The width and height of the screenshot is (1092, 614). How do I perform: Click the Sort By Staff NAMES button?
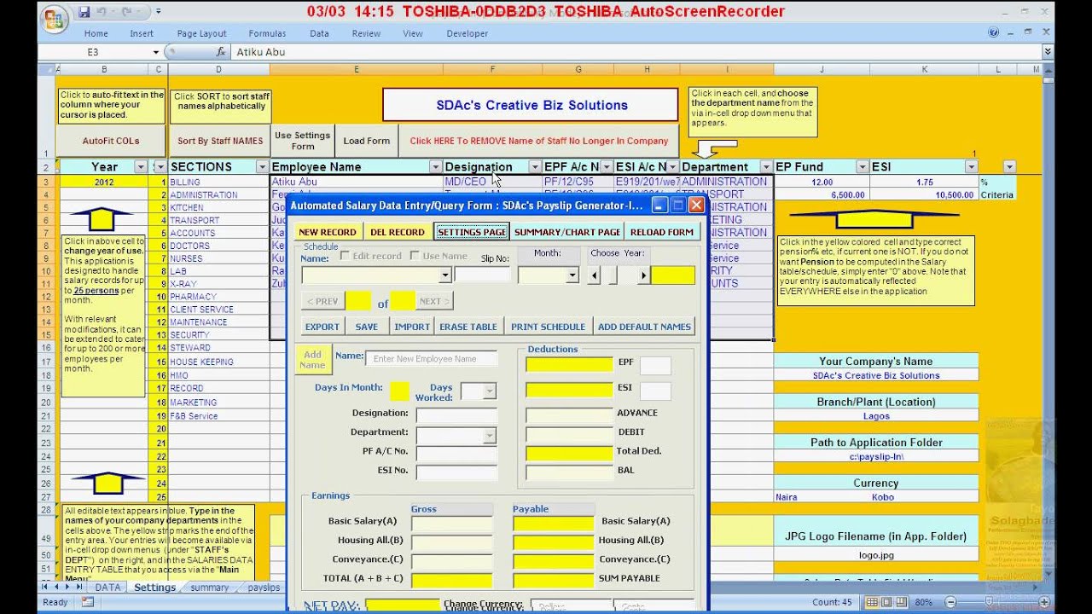coord(220,141)
